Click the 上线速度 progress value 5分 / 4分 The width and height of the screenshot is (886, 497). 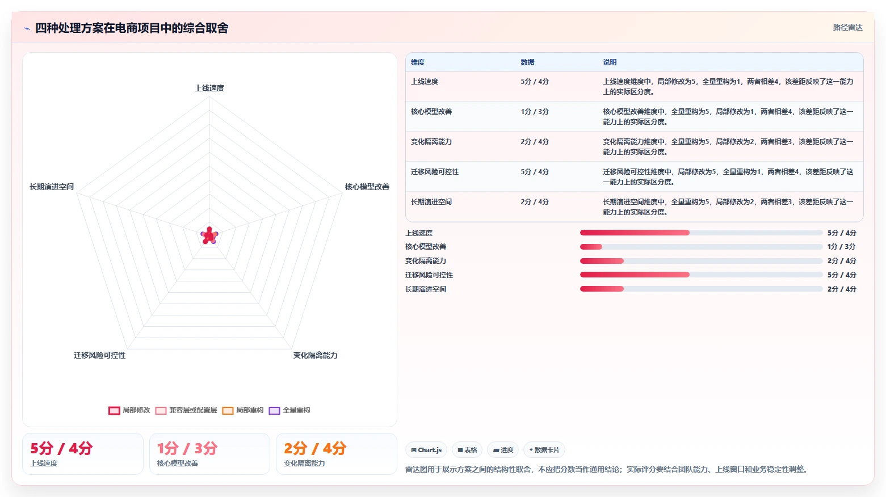click(x=842, y=233)
